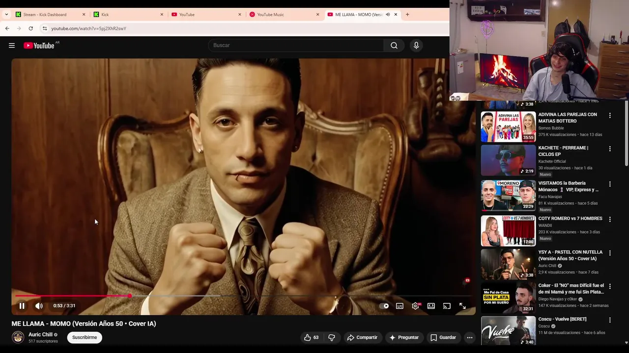This screenshot has height=353, width=629.
Task: Toggle subtitles captions button
Action: point(400,306)
